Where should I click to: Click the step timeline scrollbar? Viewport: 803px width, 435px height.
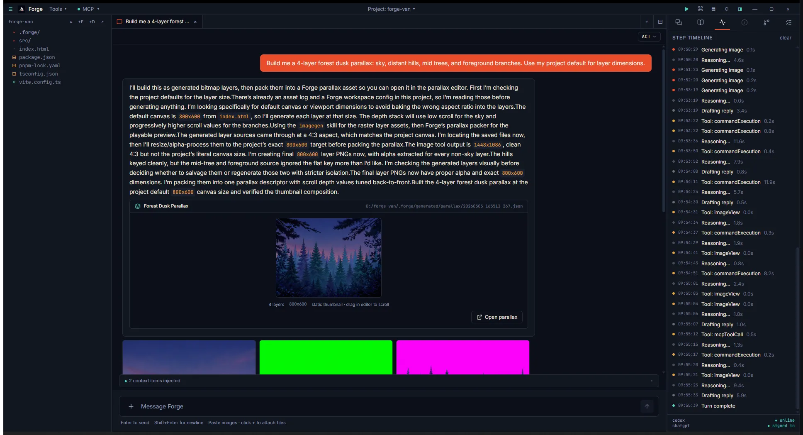pyautogui.click(x=797, y=328)
